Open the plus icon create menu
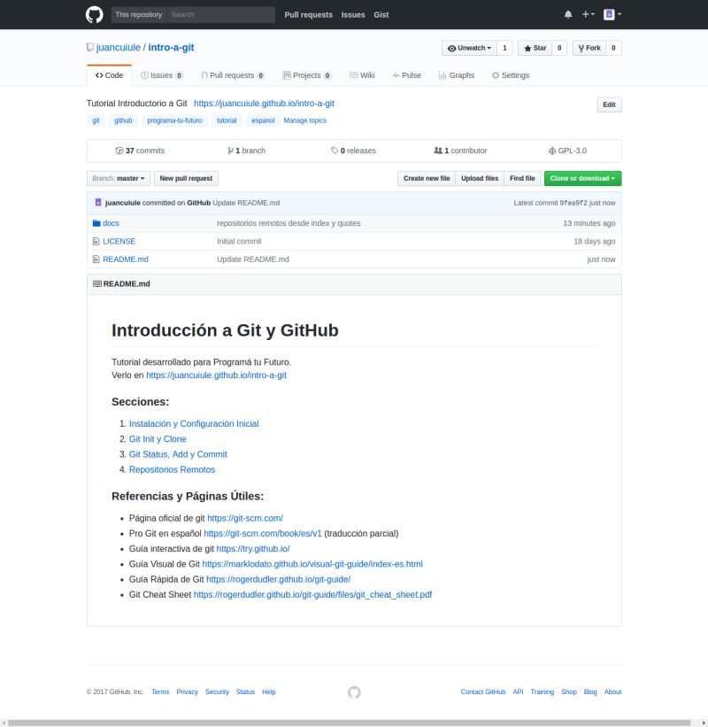This screenshot has width=708, height=727. pos(587,14)
